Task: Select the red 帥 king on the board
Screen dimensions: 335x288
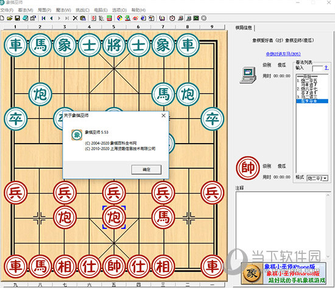Action: click(114, 267)
